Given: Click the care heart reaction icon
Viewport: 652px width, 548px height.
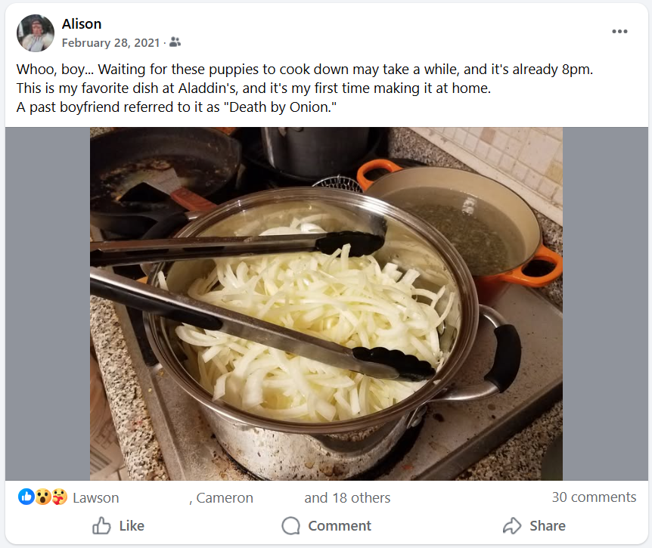Looking at the screenshot, I should click(59, 497).
